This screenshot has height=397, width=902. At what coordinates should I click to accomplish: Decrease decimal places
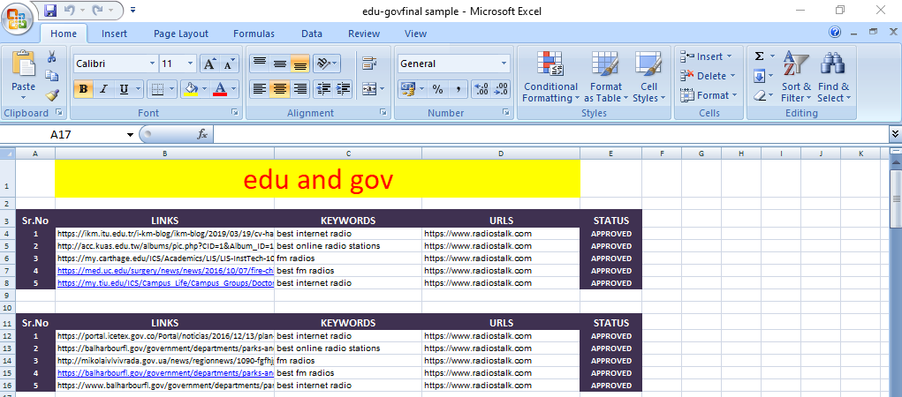500,89
